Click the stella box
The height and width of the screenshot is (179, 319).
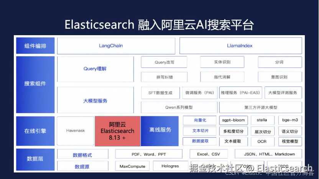tap(263, 120)
